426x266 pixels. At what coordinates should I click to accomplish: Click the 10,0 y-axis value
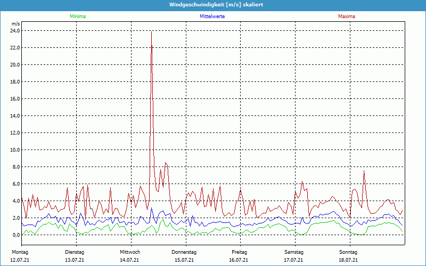15,150
